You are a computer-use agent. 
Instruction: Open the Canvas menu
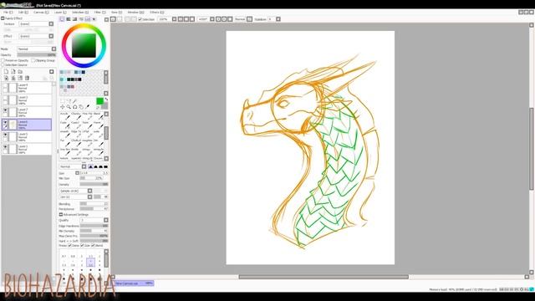click(40, 13)
